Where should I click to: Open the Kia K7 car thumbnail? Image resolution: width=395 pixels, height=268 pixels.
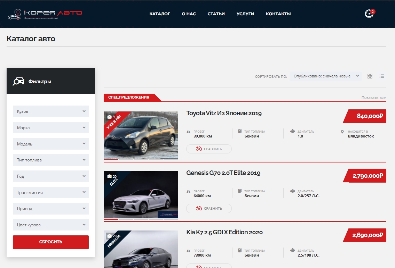tap(141, 249)
